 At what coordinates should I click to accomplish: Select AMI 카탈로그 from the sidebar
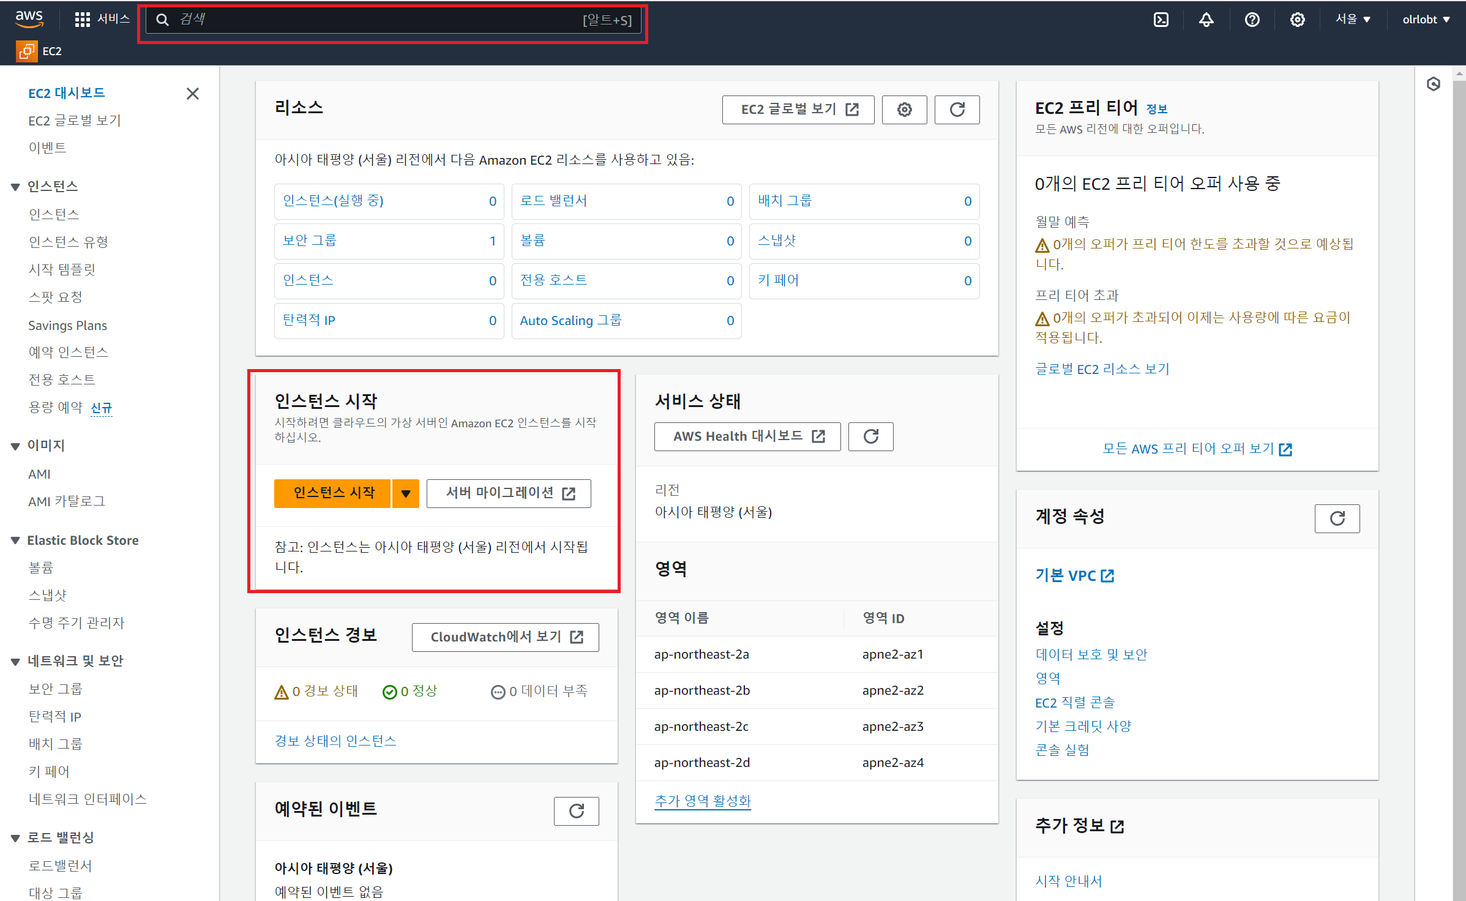click(67, 501)
